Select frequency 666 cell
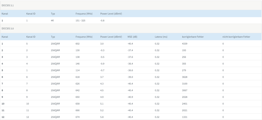The height and width of the screenshot is (120, 262). pyautogui.click(x=77, y=110)
